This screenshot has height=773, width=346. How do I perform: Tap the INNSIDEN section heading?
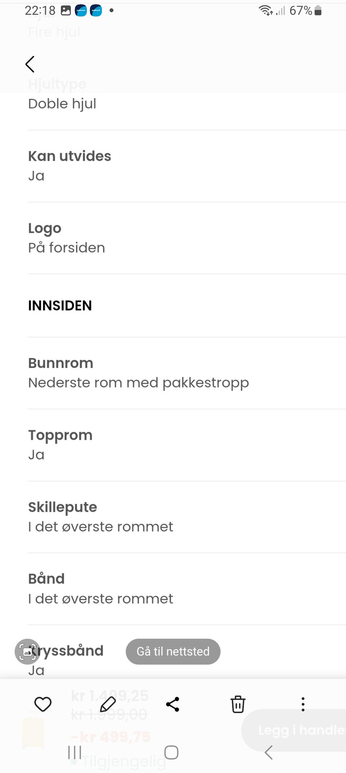coord(60,306)
